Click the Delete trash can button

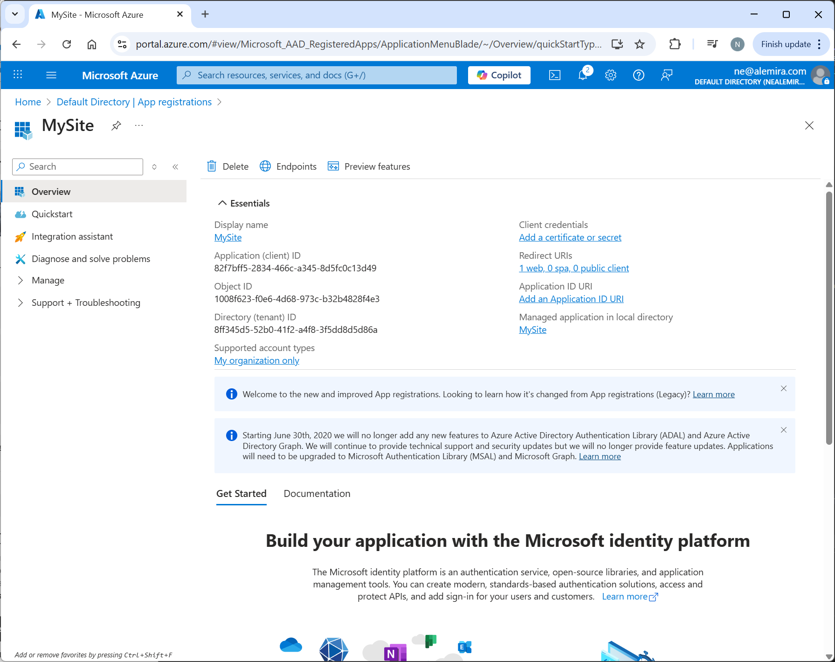tap(228, 166)
